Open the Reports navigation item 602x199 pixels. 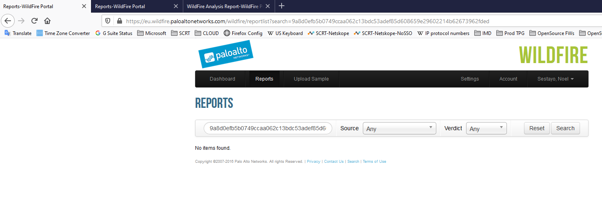tap(264, 79)
